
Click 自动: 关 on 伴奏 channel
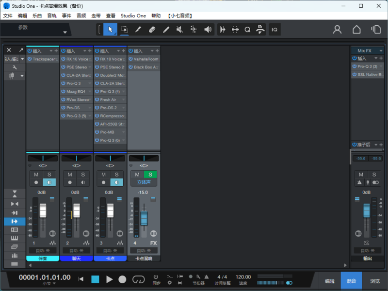43,251
